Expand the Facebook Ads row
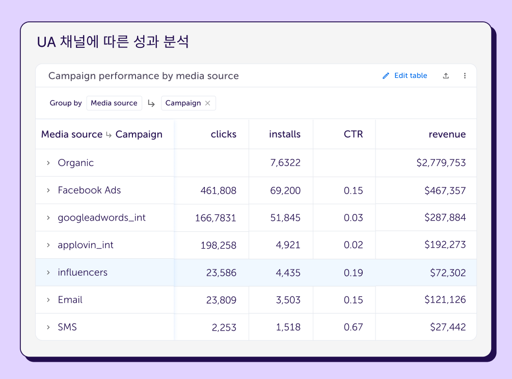Screen dimensions: 512x379 tap(48, 191)
